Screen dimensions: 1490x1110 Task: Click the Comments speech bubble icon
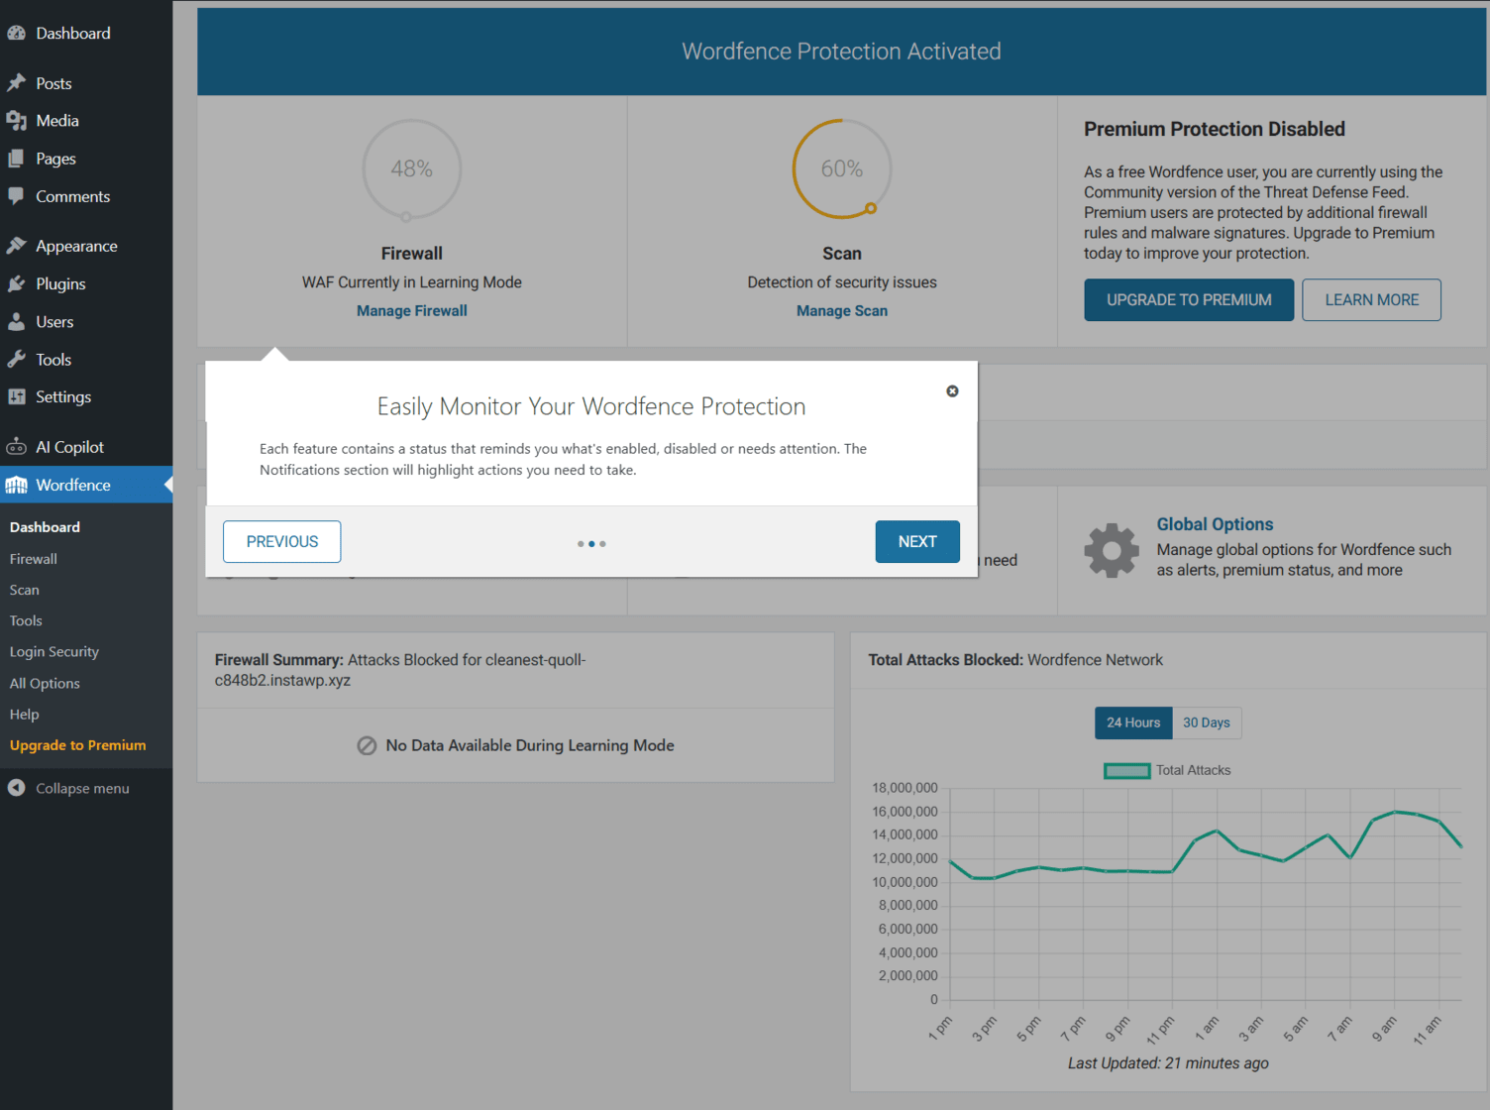(x=17, y=196)
